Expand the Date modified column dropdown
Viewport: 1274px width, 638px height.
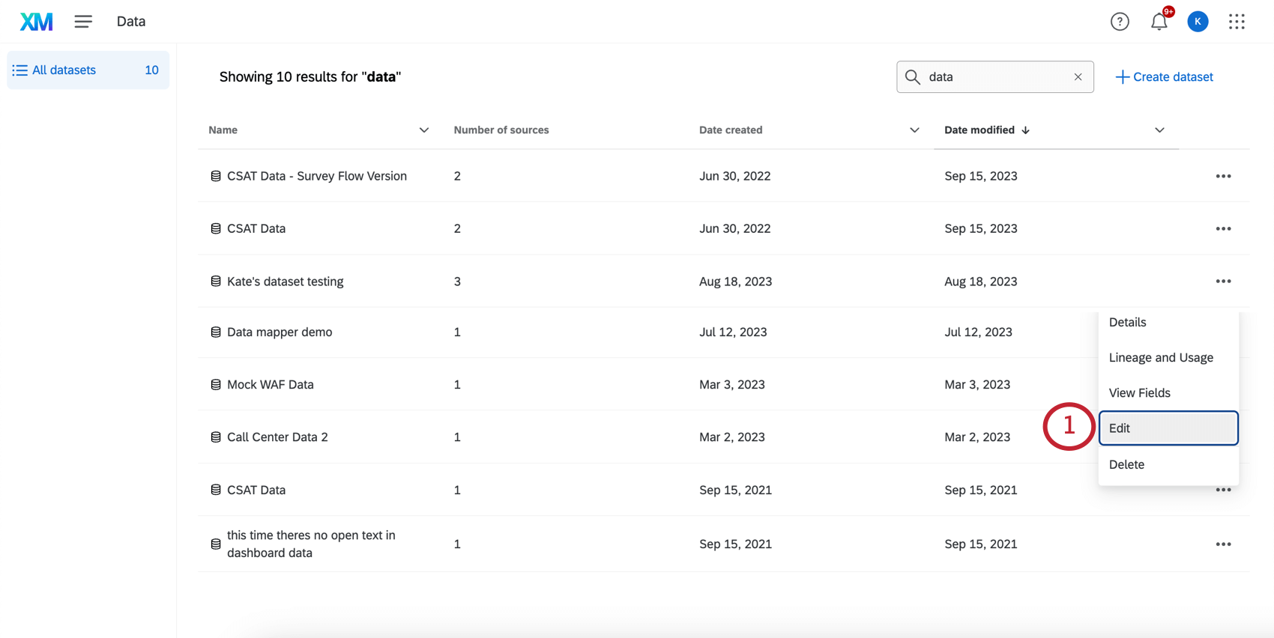point(1159,130)
